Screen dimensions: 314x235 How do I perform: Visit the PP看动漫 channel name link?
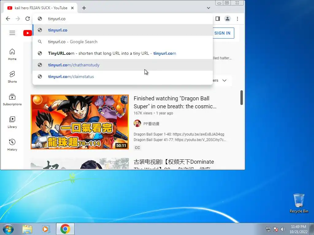point(151,124)
